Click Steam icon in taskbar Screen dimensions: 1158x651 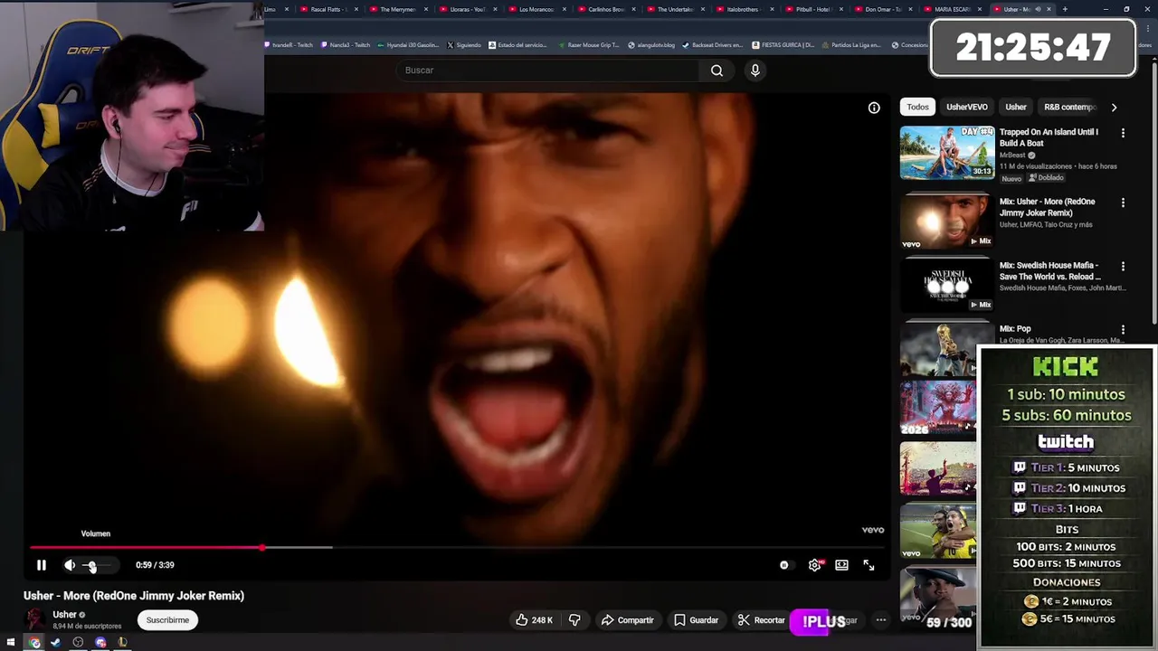[x=56, y=643]
